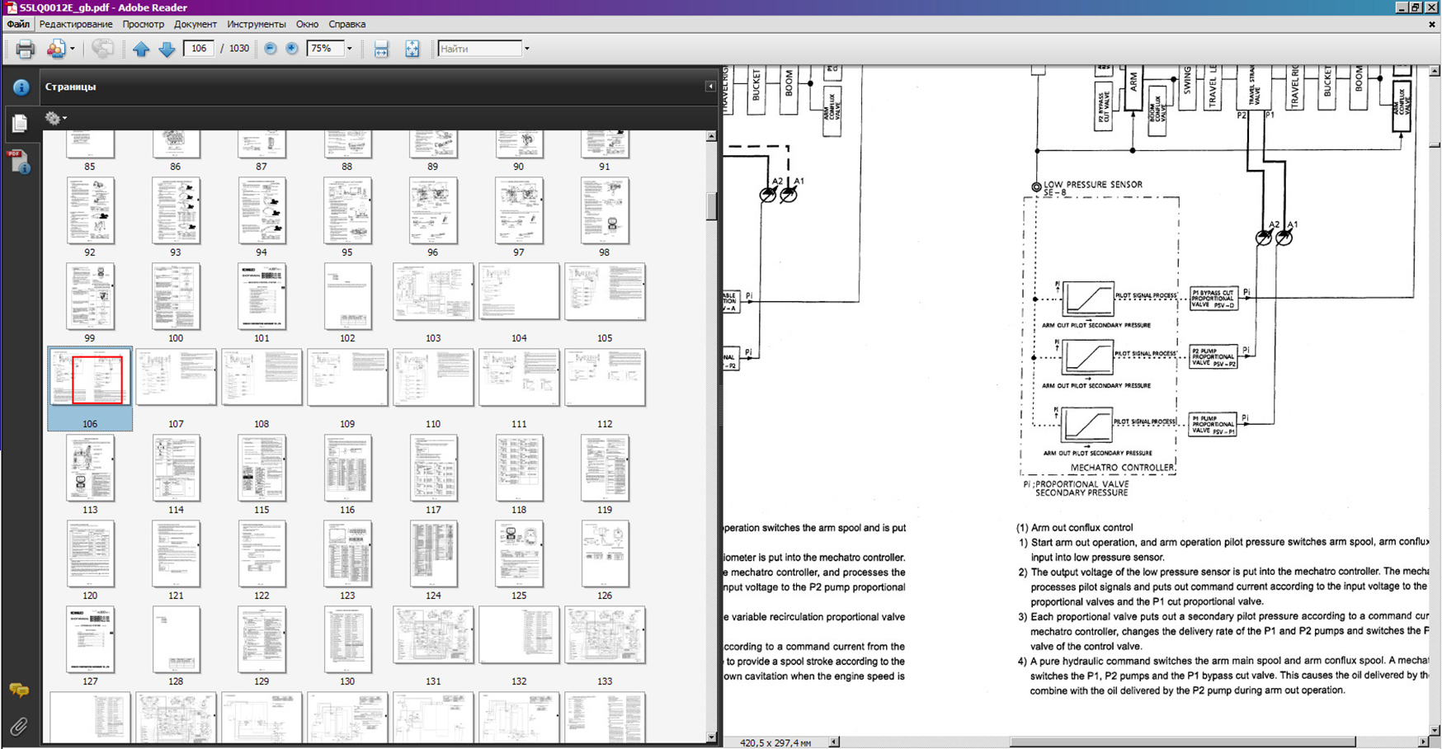The image size is (1442, 749).
Task: Go to previous page with up arrow
Action: [141, 49]
